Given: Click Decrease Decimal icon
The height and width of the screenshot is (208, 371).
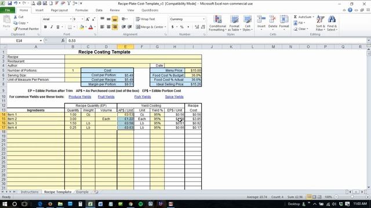Looking at the screenshot, I should coord(203,27).
